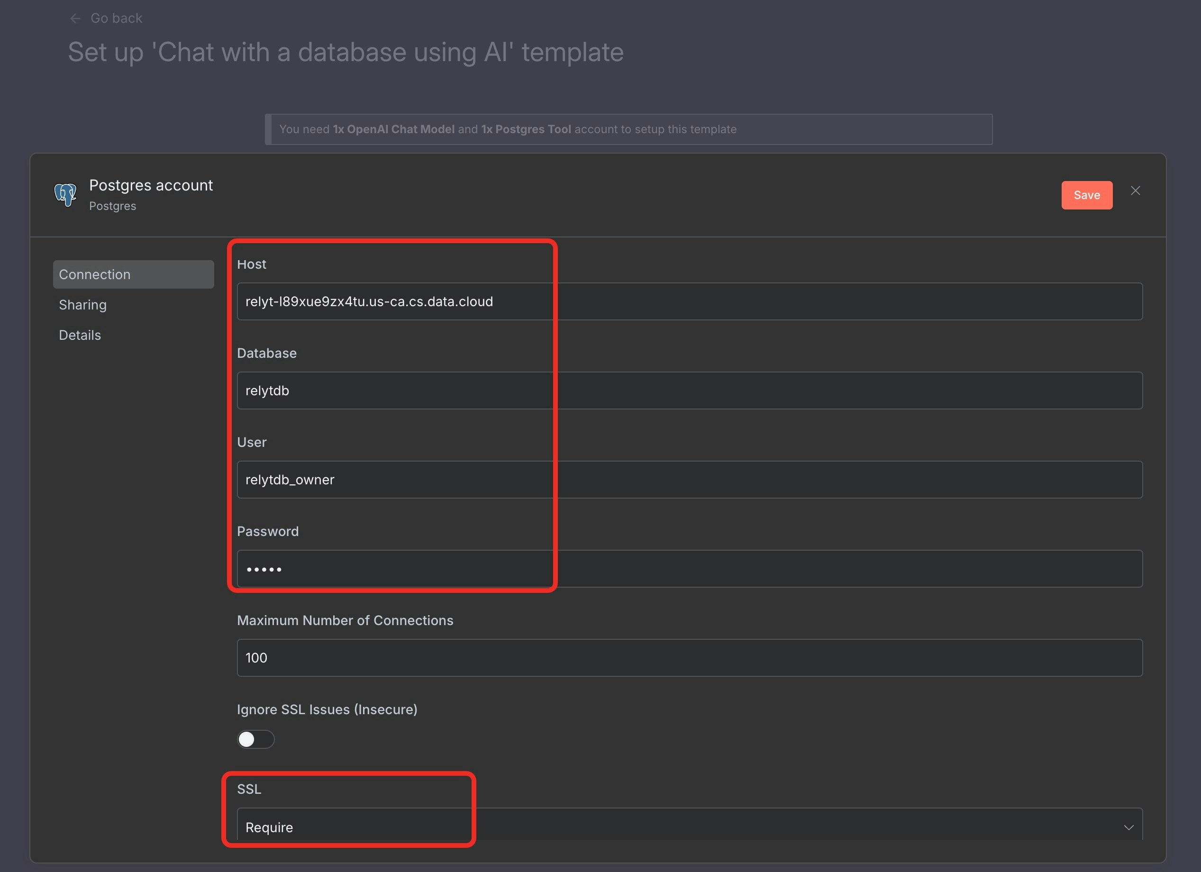Click the Go back link
1201x872 pixels.
point(117,18)
